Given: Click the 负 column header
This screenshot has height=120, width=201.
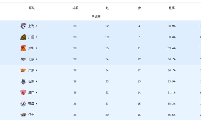Looking at the screenshot, I should [x=139, y=8].
